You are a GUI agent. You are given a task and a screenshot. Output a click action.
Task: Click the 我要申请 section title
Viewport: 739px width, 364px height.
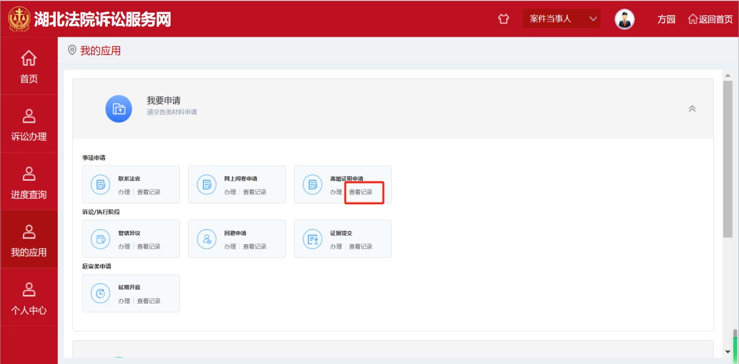click(164, 101)
